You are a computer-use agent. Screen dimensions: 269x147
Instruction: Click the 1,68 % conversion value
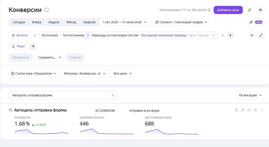pos(22,124)
